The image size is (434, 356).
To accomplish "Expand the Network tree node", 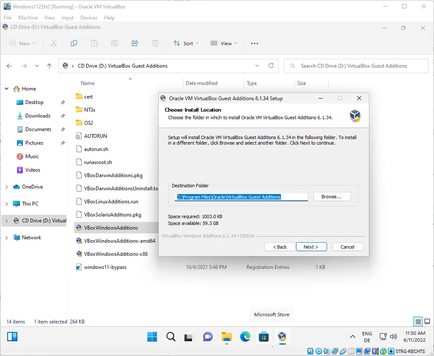I will click(x=7, y=237).
